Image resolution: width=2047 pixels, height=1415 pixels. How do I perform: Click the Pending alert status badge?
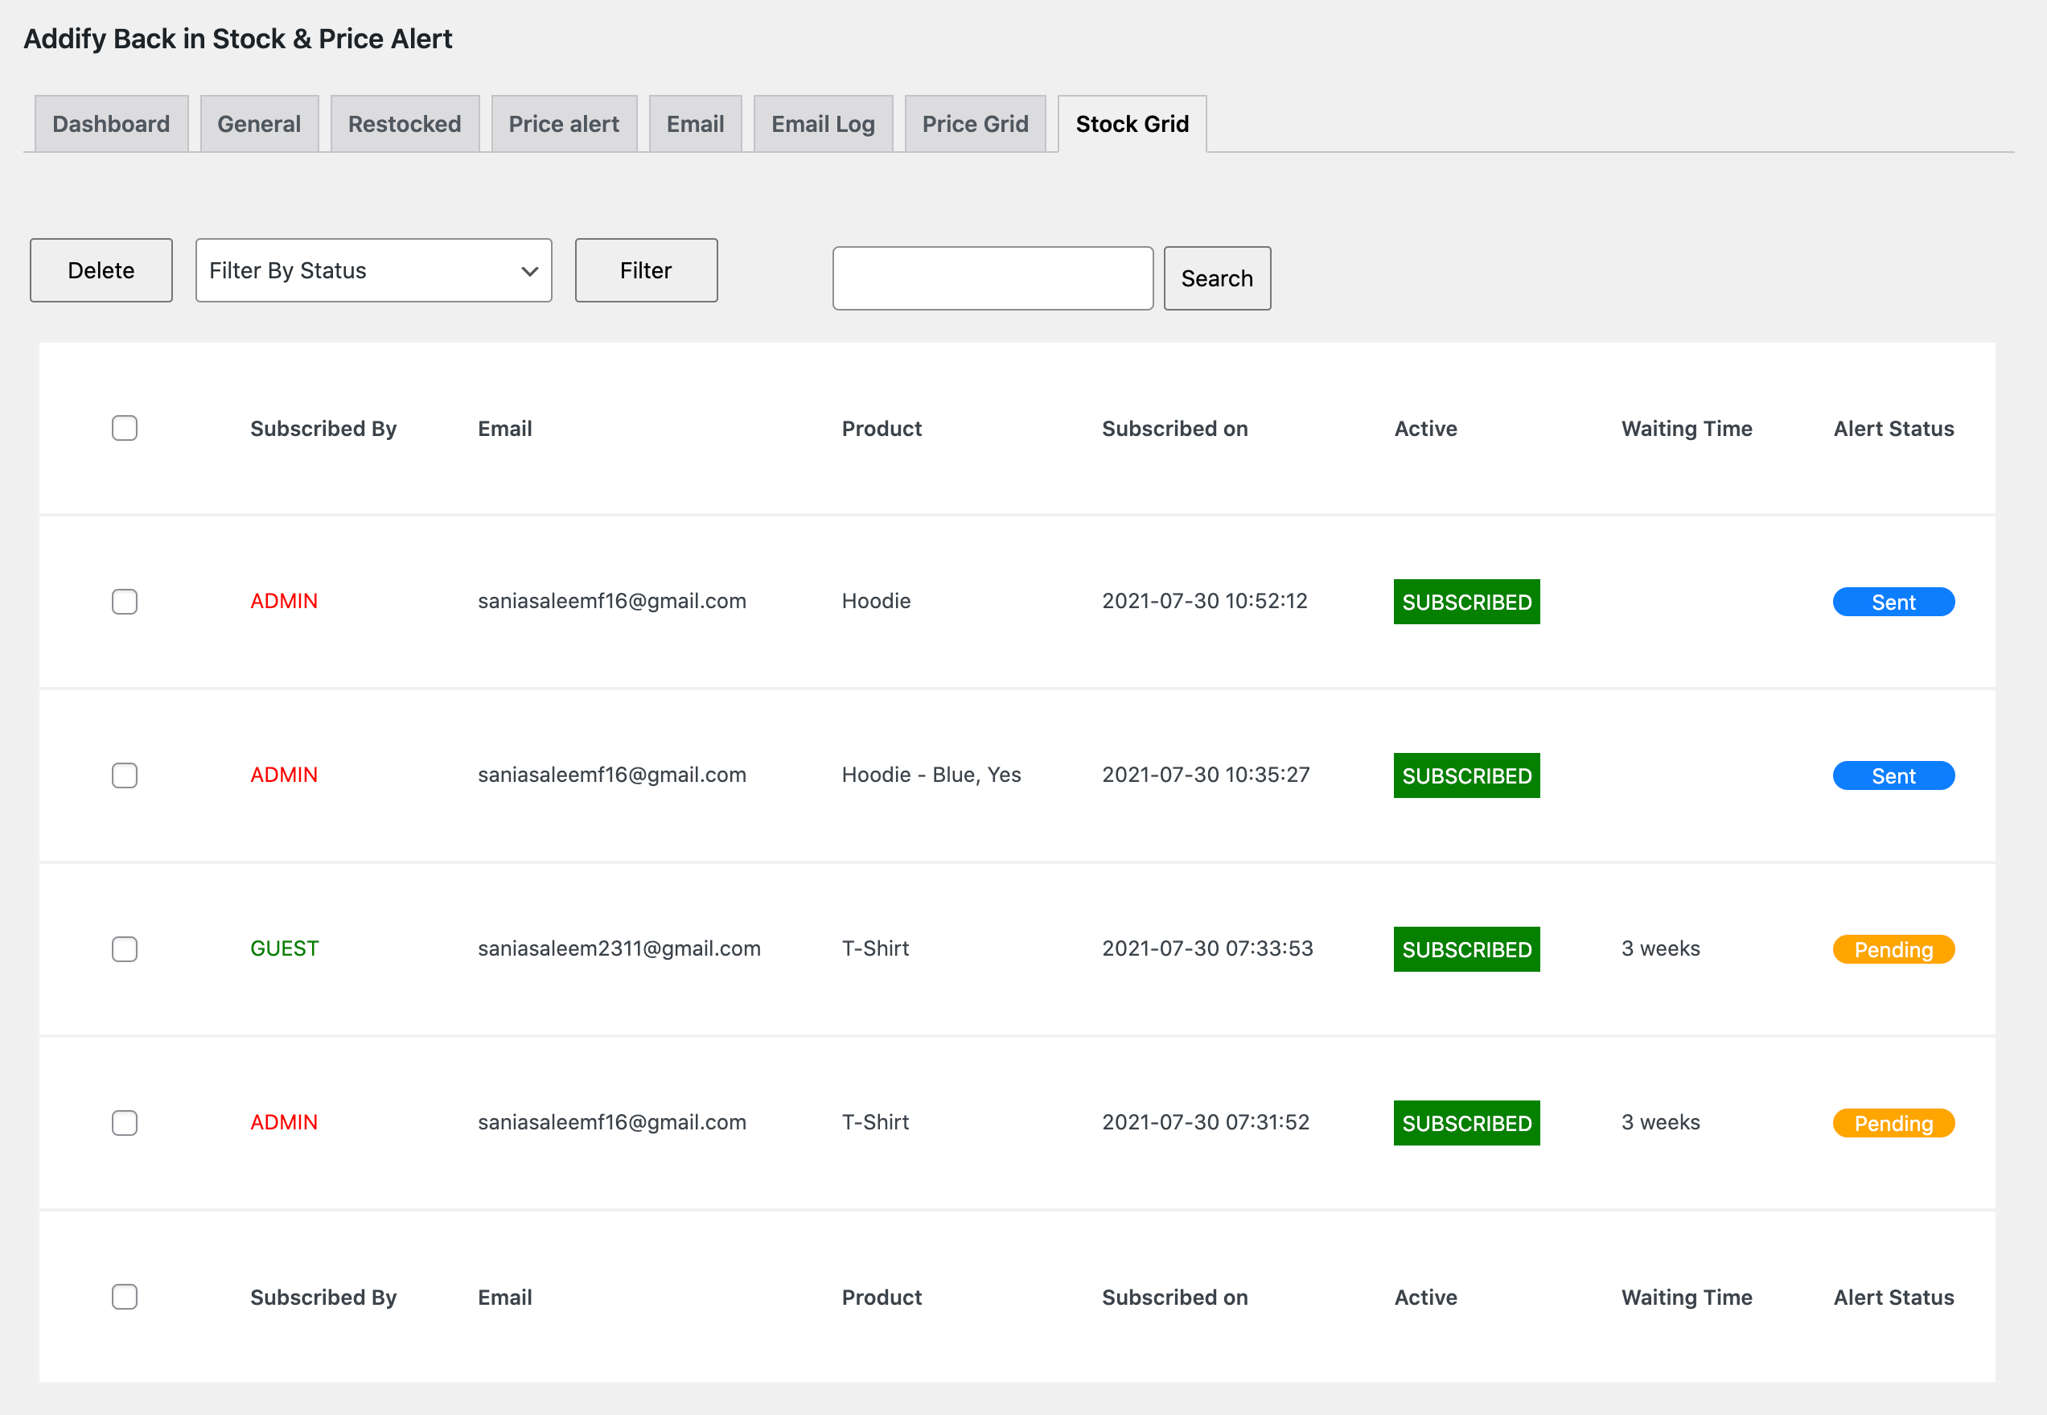pyautogui.click(x=1893, y=948)
